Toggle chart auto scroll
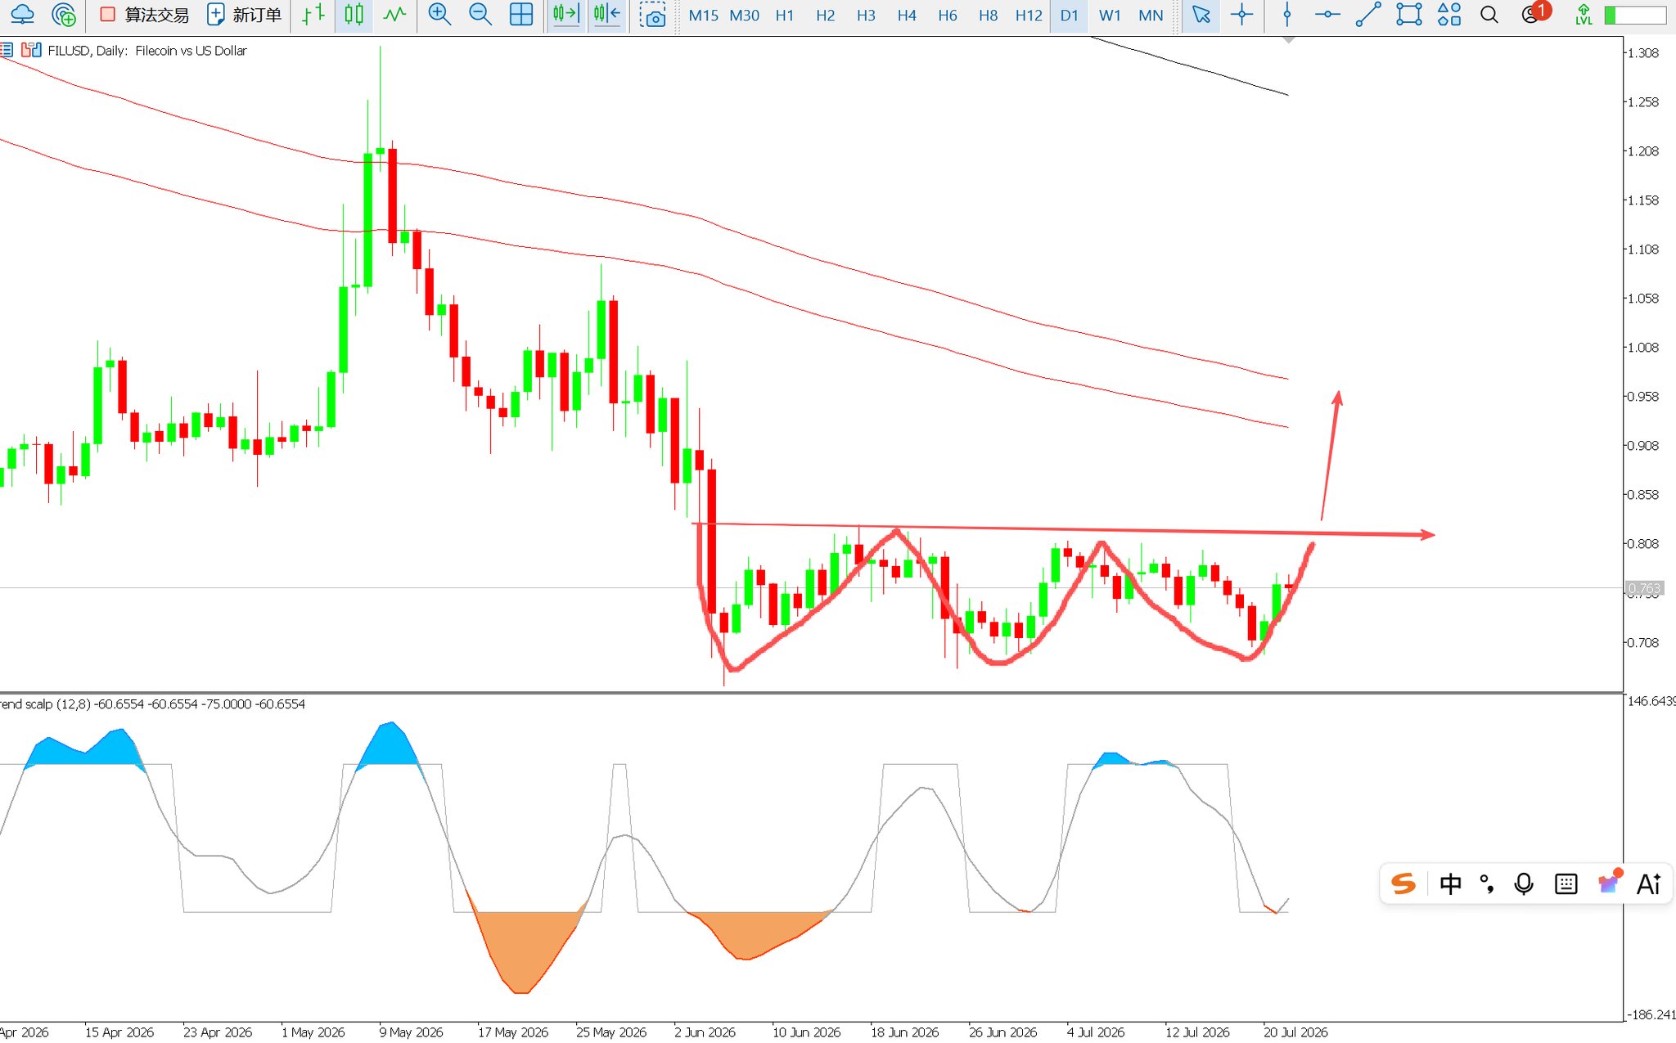 (x=565, y=15)
